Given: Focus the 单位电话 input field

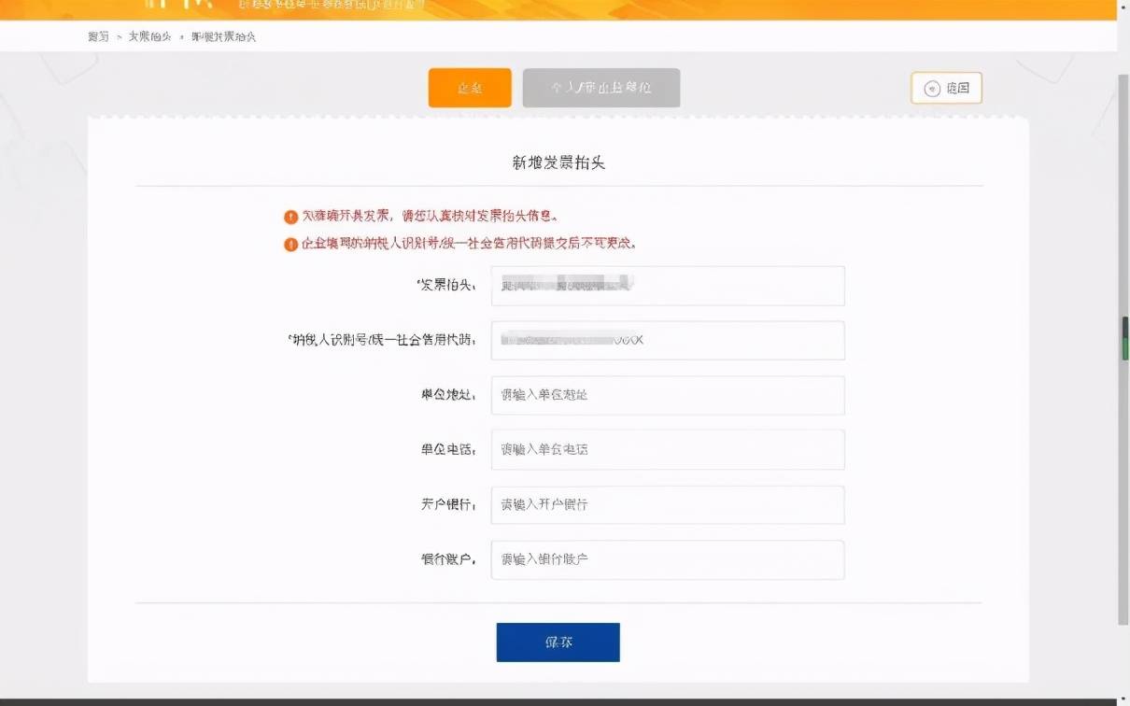Looking at the screenshot, I should tap(668, 449).
